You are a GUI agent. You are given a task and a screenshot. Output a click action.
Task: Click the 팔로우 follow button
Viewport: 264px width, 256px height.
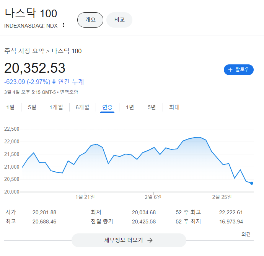239,70
